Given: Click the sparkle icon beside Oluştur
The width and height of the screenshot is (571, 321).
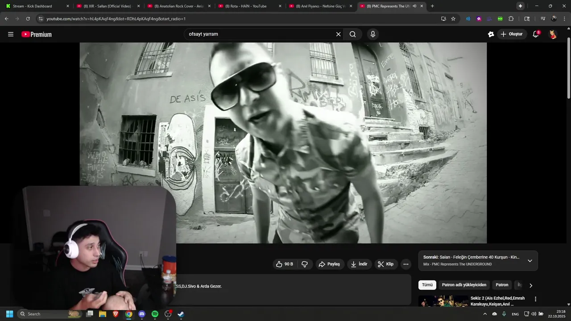Looking at the screenshot, I should tap(491, 34).
